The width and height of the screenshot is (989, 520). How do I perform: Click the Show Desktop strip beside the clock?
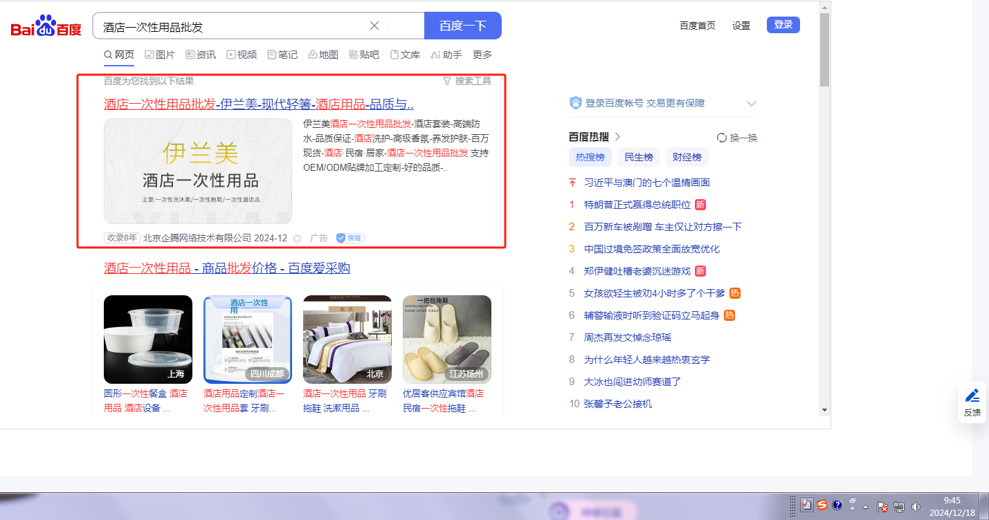tap(984, 506)
